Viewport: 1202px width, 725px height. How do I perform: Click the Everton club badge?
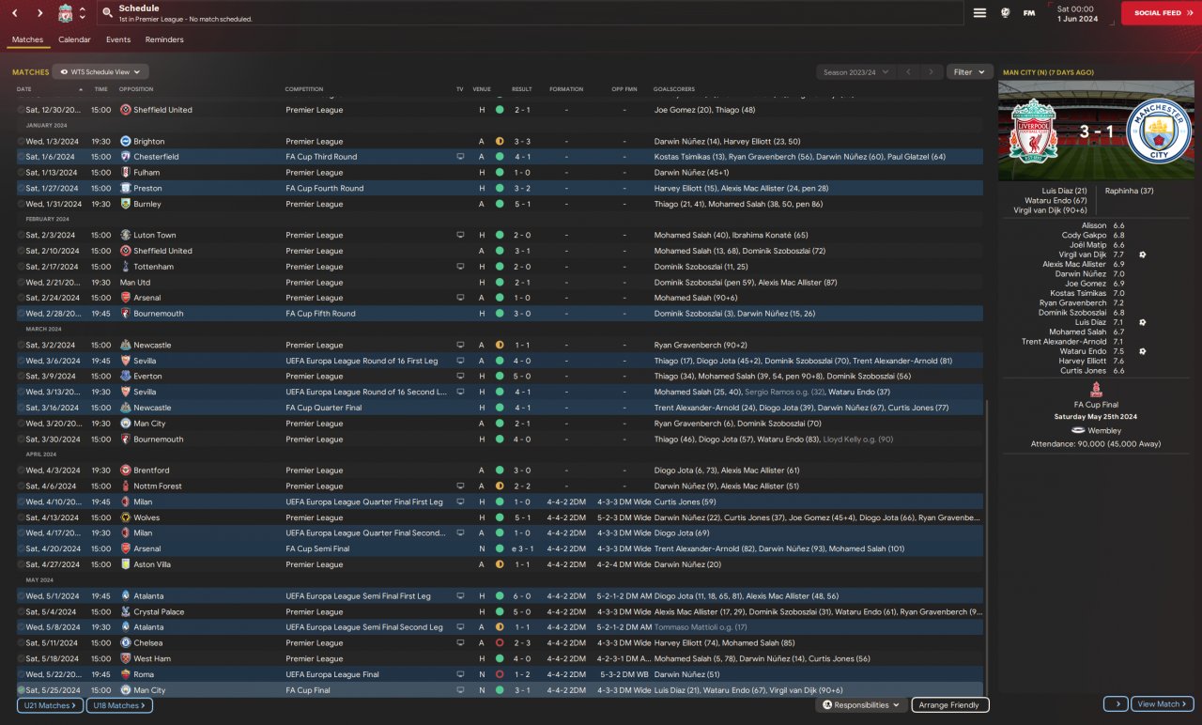click(x=126, y=377)
